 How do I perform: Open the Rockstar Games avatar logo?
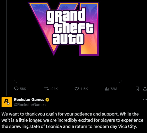coord(7,102)
